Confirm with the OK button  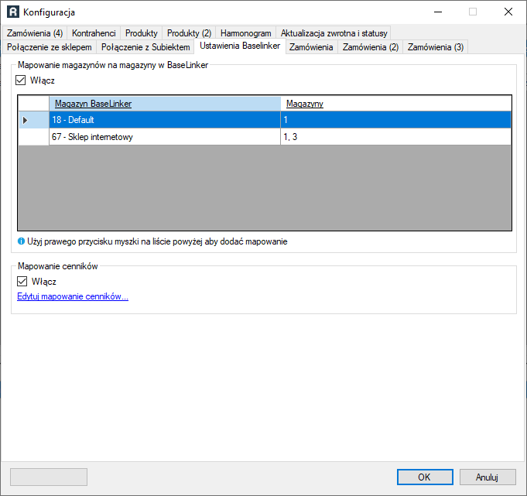click(x=425, y=477)
